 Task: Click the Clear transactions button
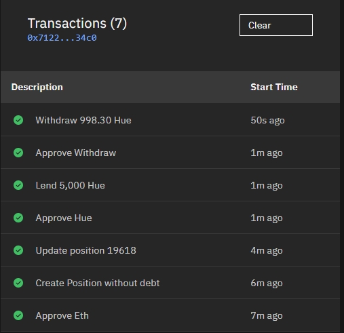click(276, 25)
